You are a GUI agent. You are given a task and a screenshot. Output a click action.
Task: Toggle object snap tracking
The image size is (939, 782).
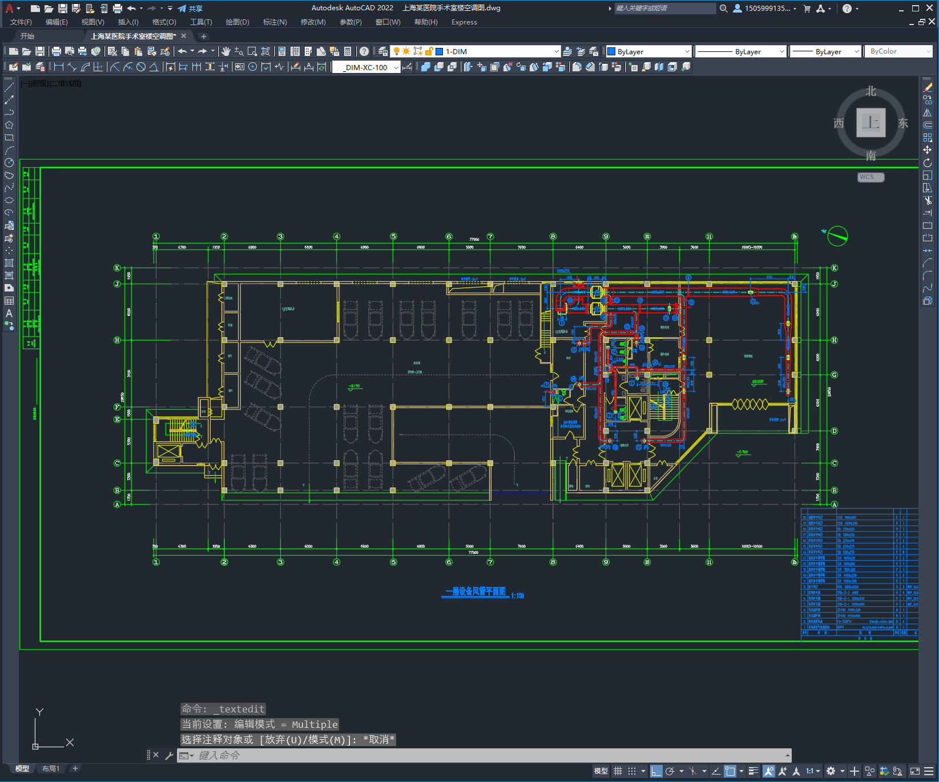pos(716,771)
